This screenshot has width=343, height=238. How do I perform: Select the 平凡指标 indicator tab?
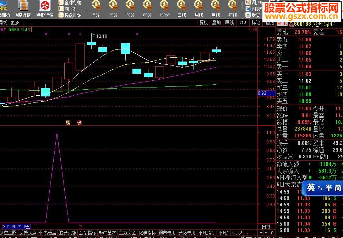point(207,233)
